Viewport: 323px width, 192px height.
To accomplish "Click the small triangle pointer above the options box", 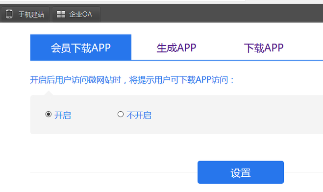I will [x=49, y=93].
